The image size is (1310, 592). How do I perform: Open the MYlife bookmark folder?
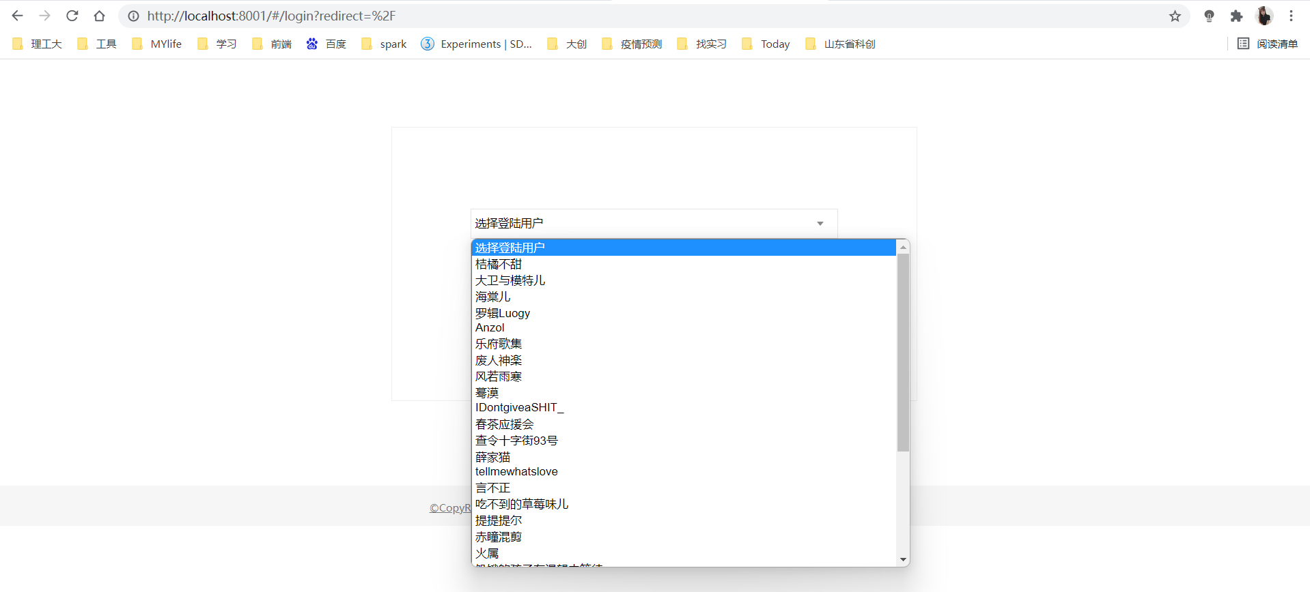tap(157, 44)
